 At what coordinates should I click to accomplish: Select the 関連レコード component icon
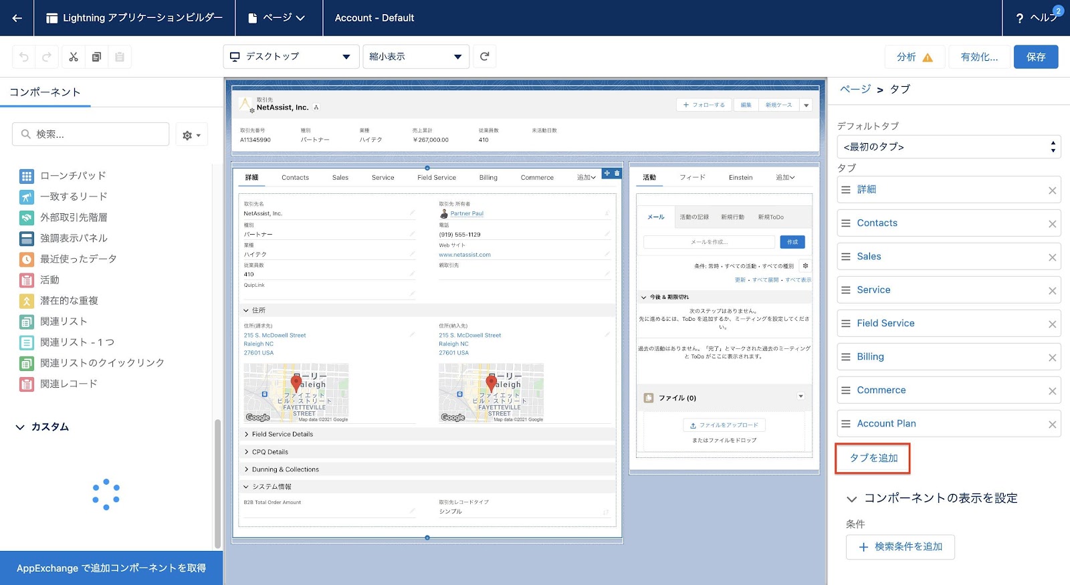pos(27,384)
